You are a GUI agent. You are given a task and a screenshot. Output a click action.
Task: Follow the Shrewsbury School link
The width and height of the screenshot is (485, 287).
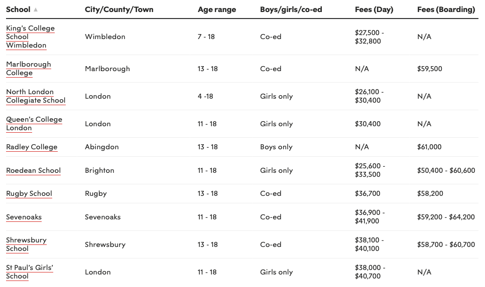coord(26,244)
